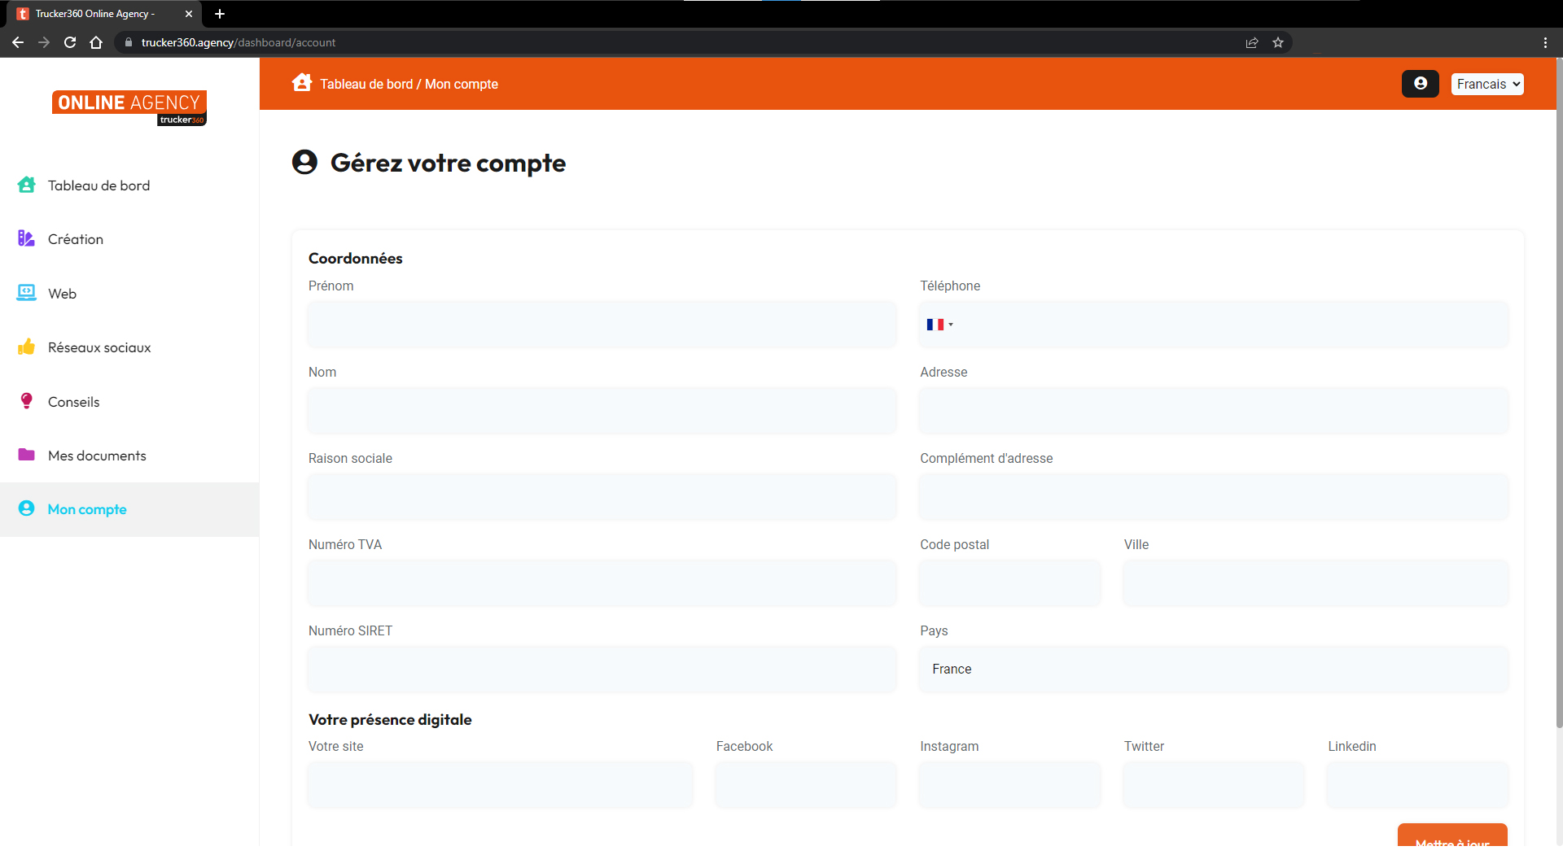Focus the Numéro SIRET input field
Viewport: 1563px width, 868px height.
pos(602,670)
